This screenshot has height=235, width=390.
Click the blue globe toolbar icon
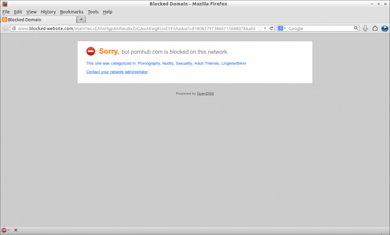click(384, 28)
